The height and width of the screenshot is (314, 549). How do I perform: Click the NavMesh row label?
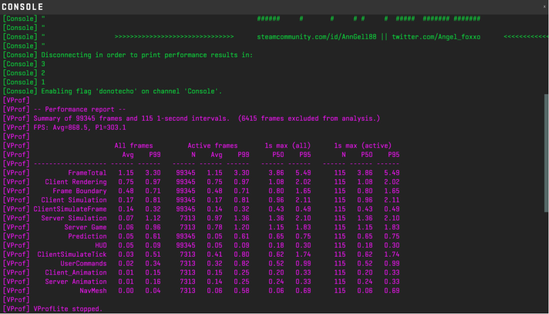click(93, 291)
